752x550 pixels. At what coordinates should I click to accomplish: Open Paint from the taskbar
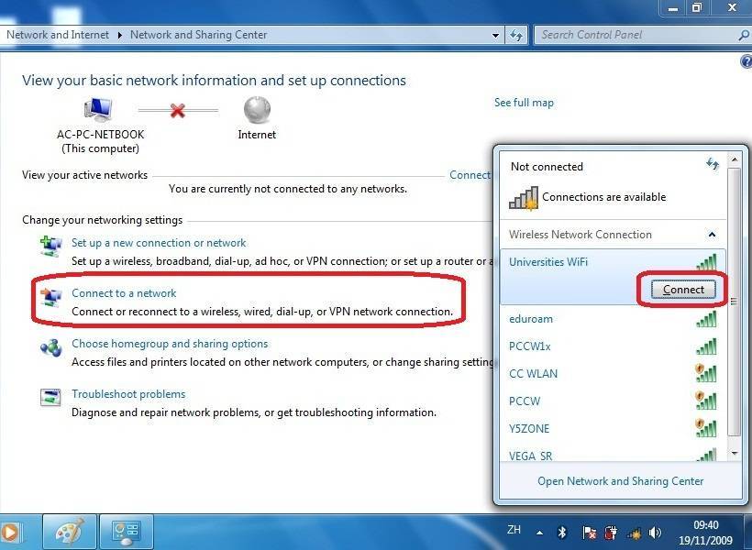[70, 532]
